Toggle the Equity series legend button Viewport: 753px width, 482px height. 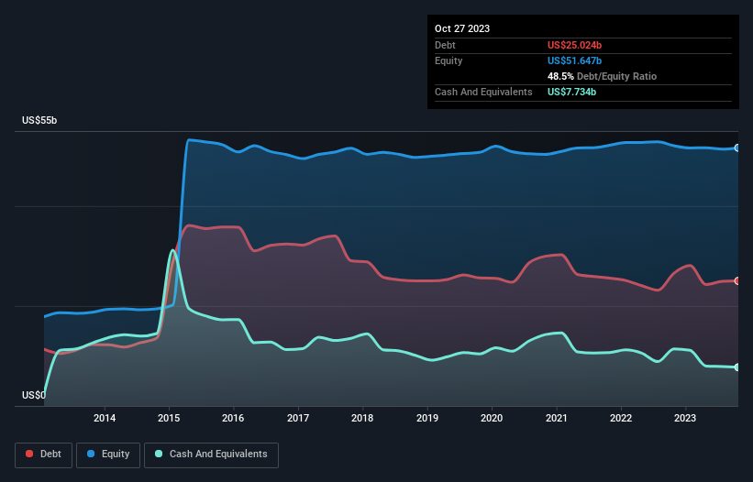108,455
